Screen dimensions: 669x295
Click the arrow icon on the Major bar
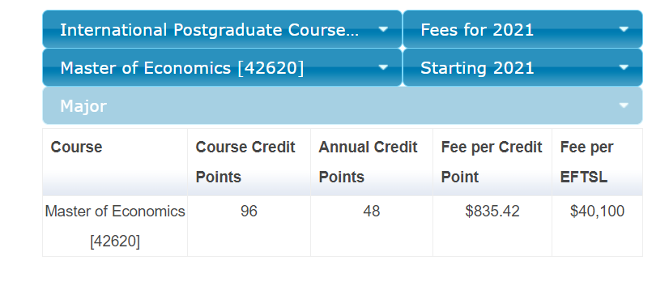click(x=624, y=105)
